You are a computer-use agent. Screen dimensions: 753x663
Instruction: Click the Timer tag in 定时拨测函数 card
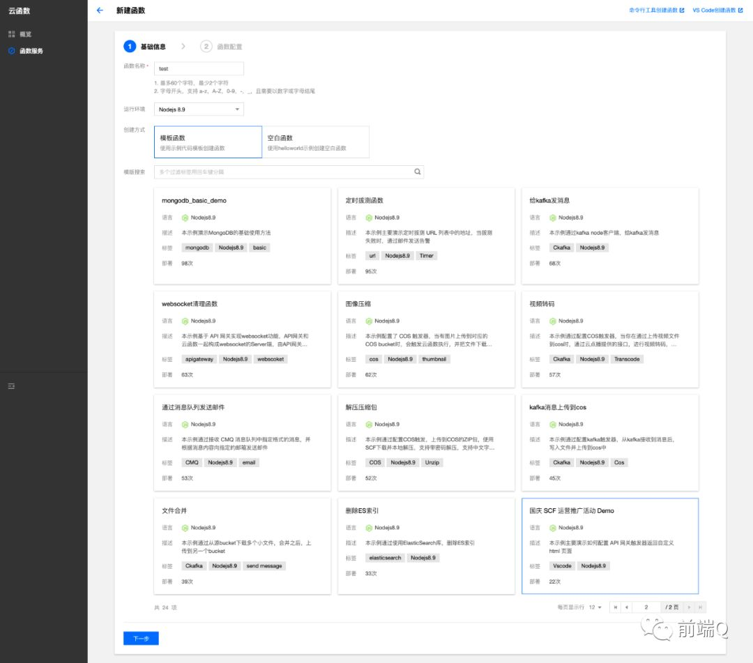(427, 256)
